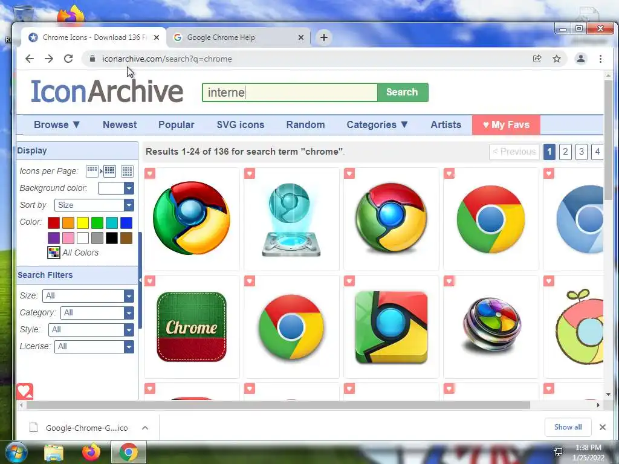Viewport: 619px width, 464px height.
Task: Click the green Search button
Action: pyautogui.click(x=402, y=92)
